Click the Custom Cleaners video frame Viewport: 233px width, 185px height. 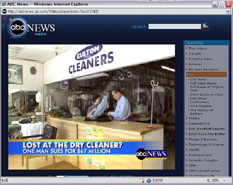[x=92, y=107]
